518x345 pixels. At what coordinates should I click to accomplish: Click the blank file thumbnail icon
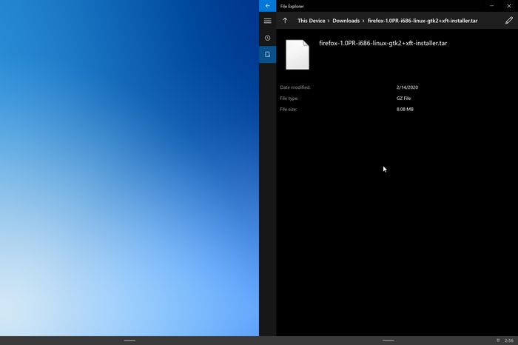coord(297,55)
